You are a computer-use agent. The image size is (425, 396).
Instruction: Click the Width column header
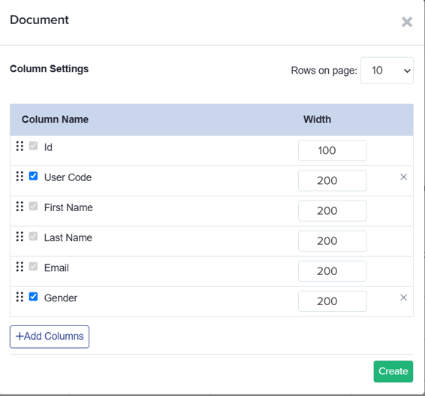click(x=317, y=119)
